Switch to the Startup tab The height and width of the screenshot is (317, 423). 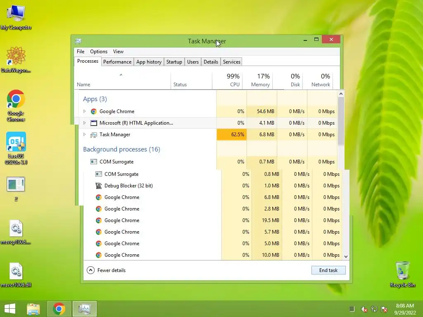(174, 62)
